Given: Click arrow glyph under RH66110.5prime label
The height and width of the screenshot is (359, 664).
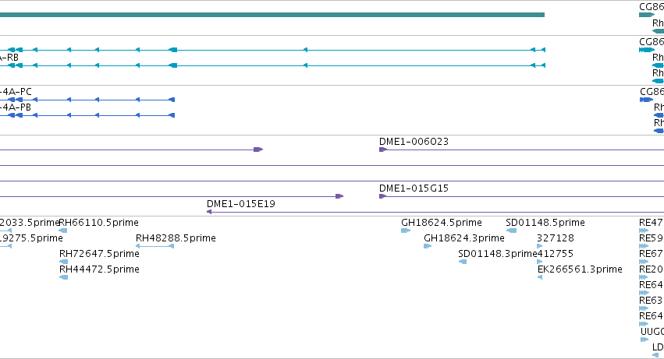Looking at the screenshot, I should click(x=63, y=231).
